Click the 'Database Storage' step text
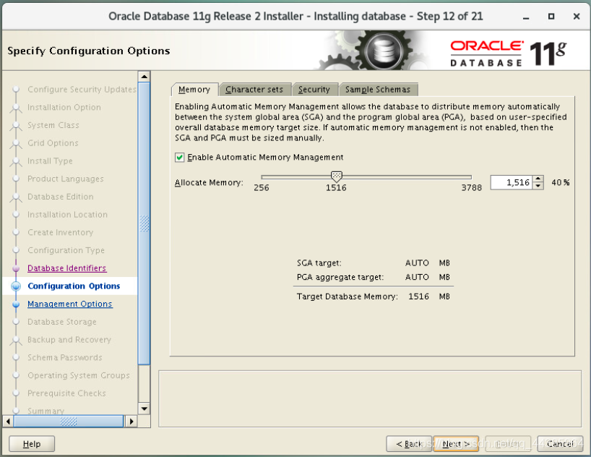591x457 pixels. click(62, 322)
